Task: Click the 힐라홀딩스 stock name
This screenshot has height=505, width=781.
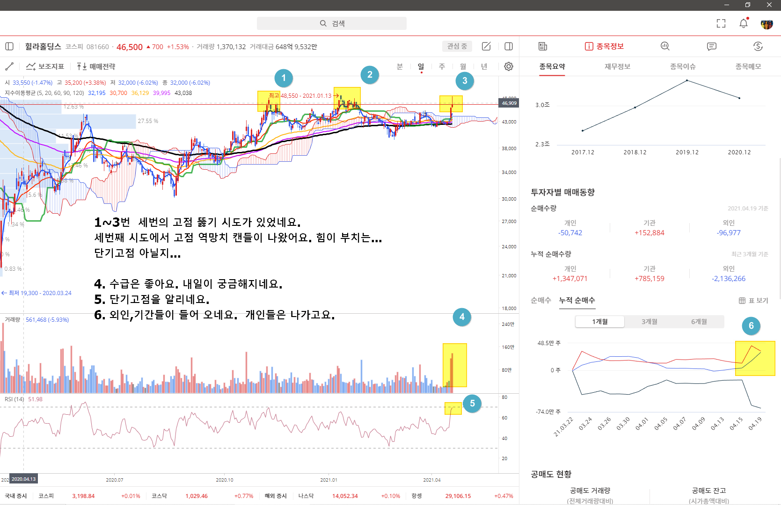Action: (x=43, y=46)
